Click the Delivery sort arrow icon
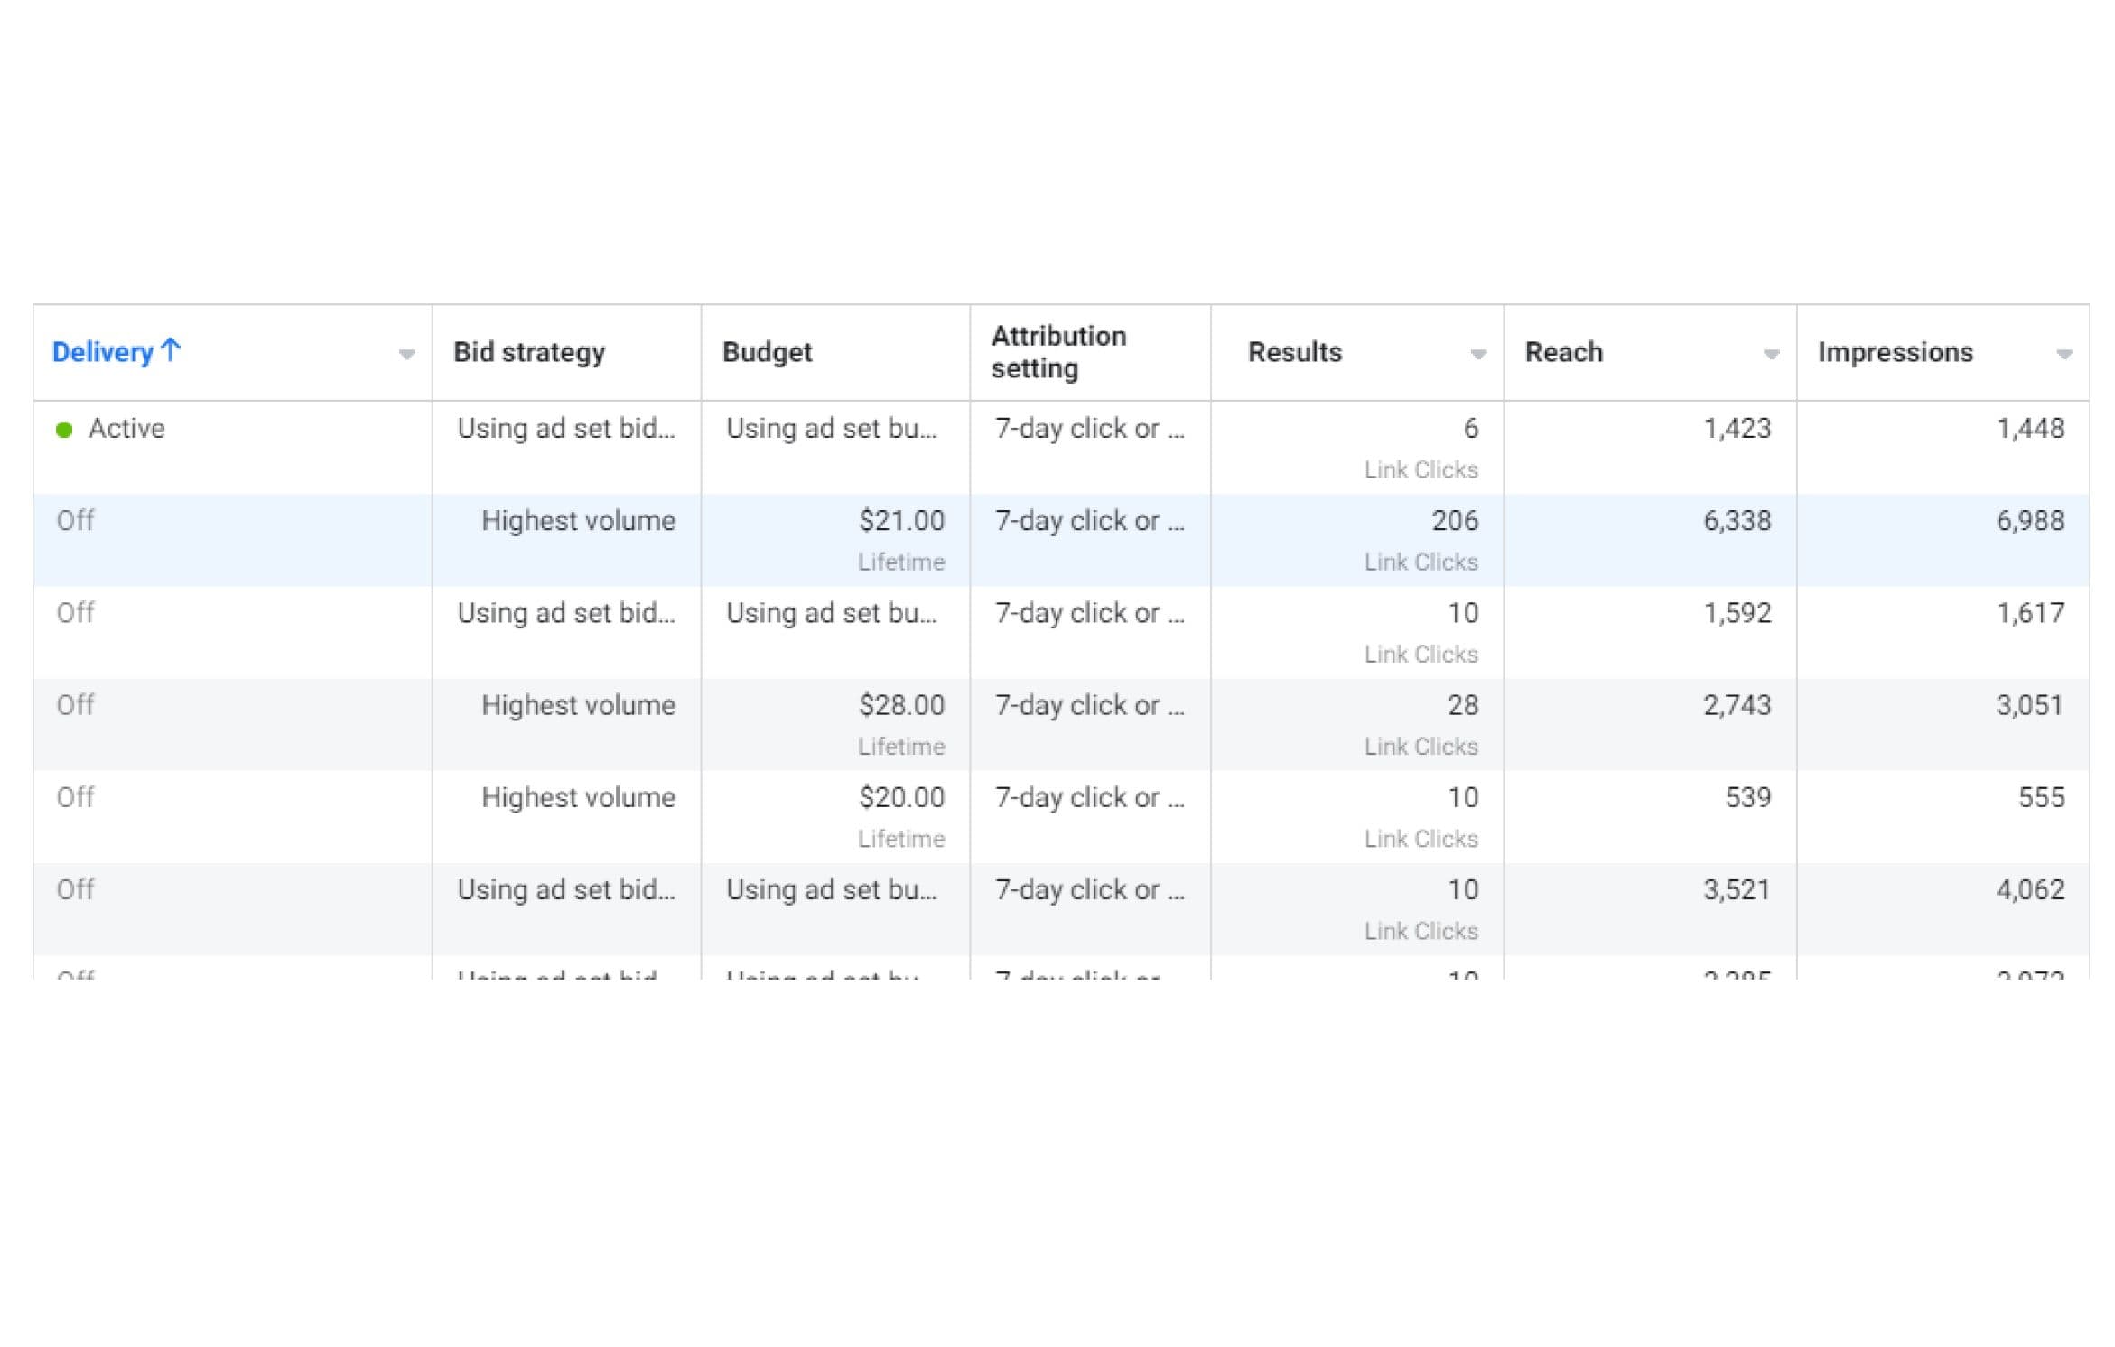Viewport: 2115px width, 1347px height. click(x=171, y=349)
